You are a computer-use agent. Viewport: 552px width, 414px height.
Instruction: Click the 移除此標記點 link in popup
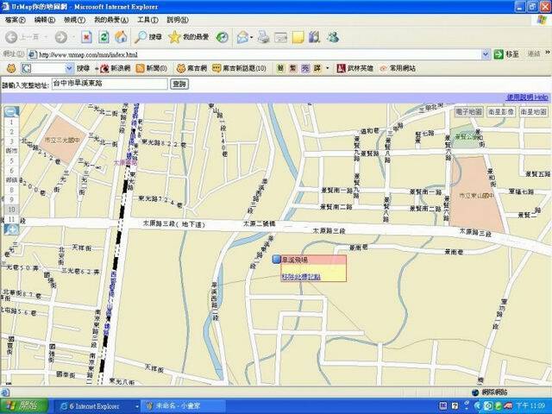[301, 277]
